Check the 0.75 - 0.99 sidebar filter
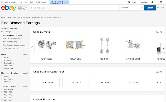Screen dimensions: 166x102 coord(2,100)
